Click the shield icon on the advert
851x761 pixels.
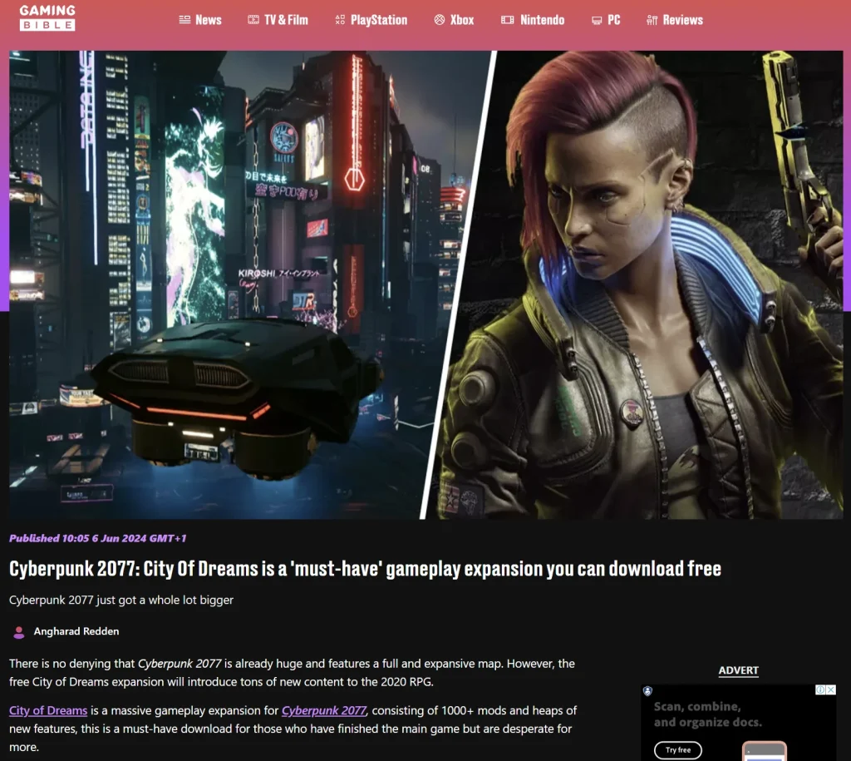coord(648,690)
